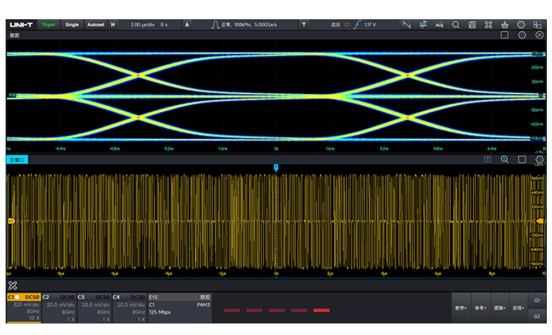Expand the 参考 reference dropdown
Viewport: 552px width, 335px height.
(480, 308)
